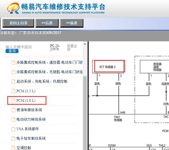Open document icon for 多路集成控制系统、无钥匙 row
This screenshot has height=150, width=169.
click(x=13, y=72)
